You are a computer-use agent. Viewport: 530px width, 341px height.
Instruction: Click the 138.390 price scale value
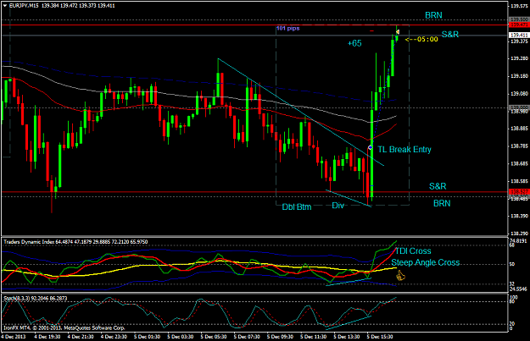519,216
